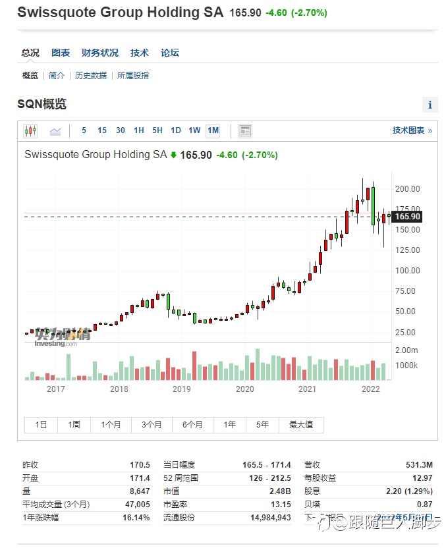Open the 技术图表 link
The image size is (446, 550).
(412, 130)
